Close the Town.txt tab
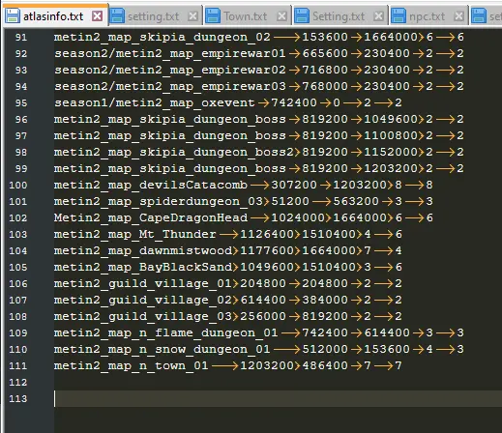The image size is (502, 433). pos(281,16)
